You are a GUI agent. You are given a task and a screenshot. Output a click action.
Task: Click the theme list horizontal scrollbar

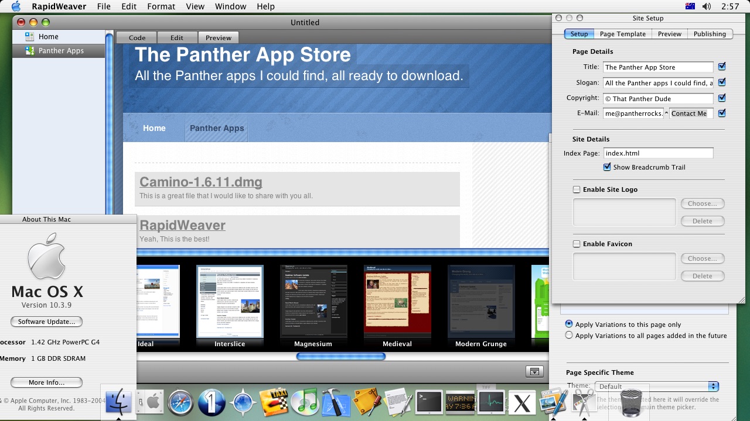pos(340,356)
